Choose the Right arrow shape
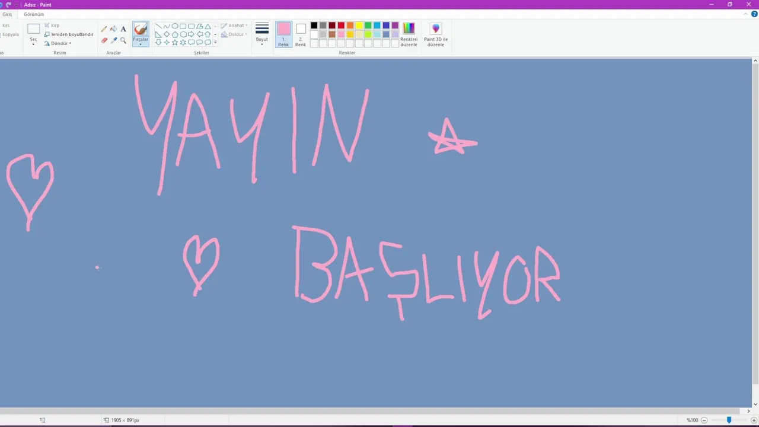This screenshot has height=427, width=759. pos(192,34)
